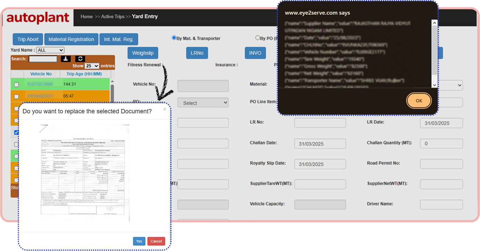480x251 pixels.
Task: Click the download icon beside the Search box
Action: 66,59
